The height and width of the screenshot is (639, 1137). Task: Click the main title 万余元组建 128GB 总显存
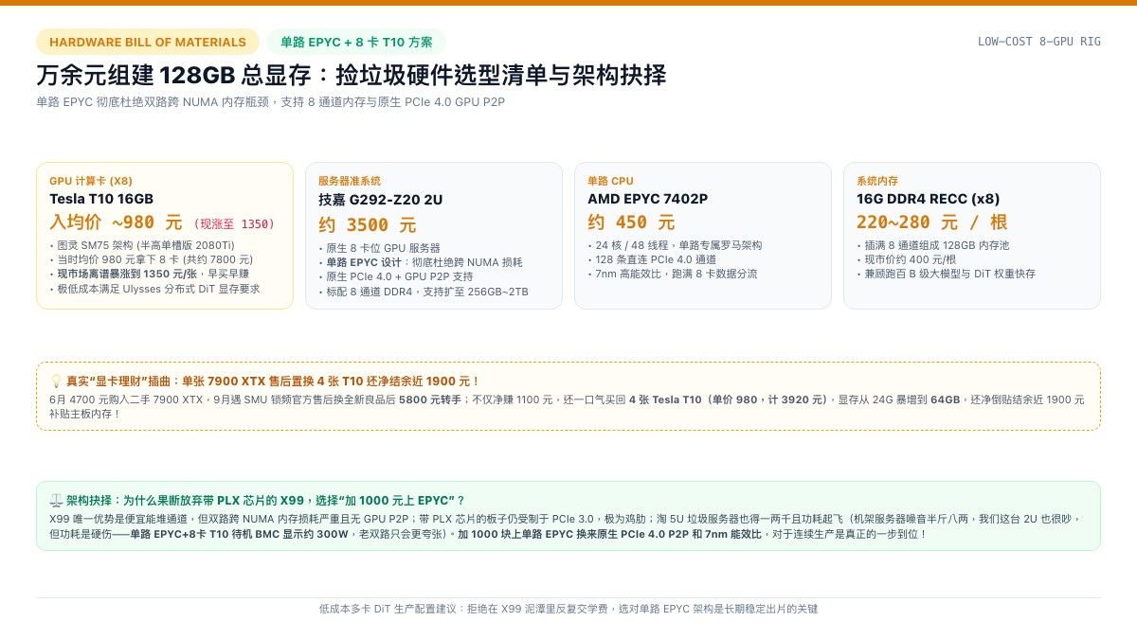pos(351,76)
